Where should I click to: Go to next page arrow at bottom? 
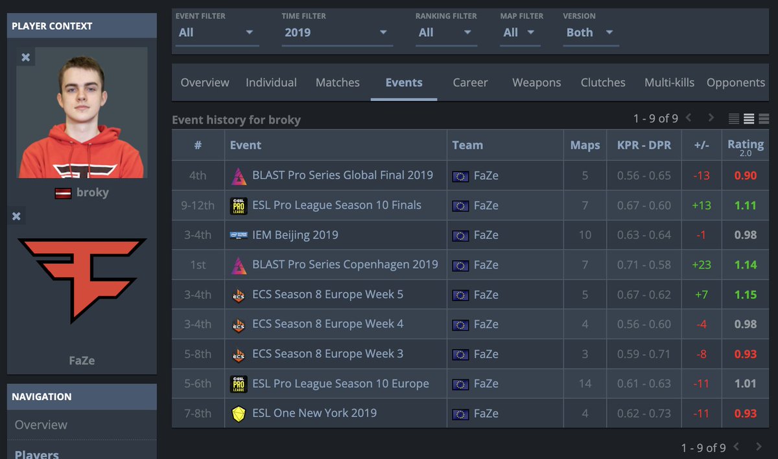click(x=759, y=447)
